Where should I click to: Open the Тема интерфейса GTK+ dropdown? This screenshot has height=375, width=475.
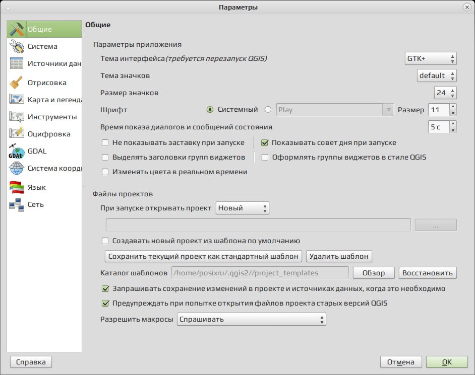431,58
